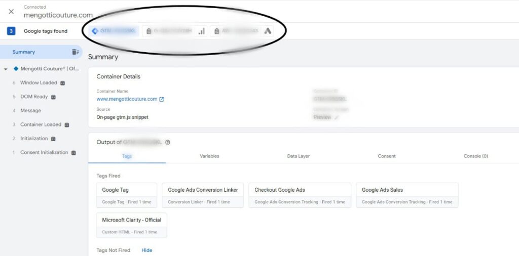This screenshot has height=256, width=519.
Task: Click the clear events icon beside Summary
Action: point(75,52)
